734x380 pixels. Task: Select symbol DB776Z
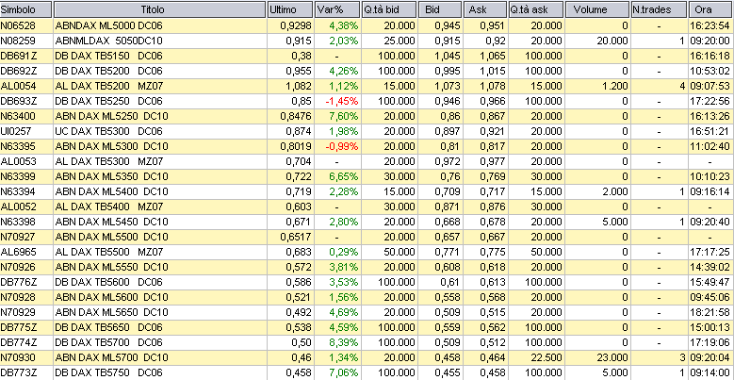coord(18,282)
